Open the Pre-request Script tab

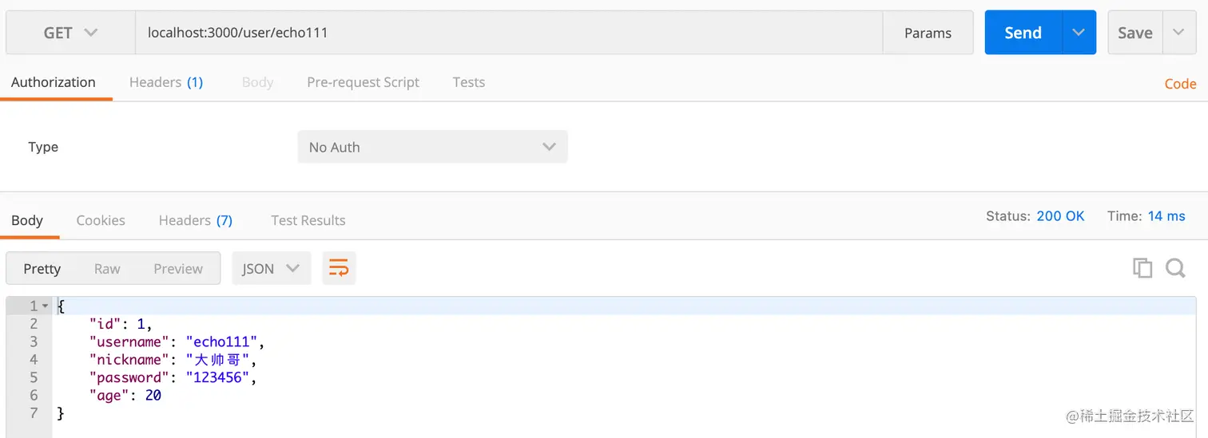click(363, 82)
